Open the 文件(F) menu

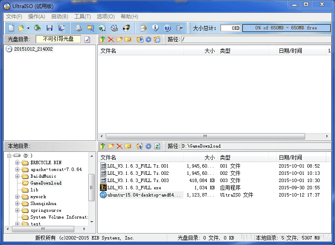pyautogui.click(x=14, y=17)
